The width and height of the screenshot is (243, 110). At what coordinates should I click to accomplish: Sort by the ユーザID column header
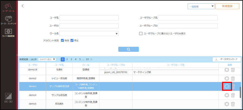(32, 65)
